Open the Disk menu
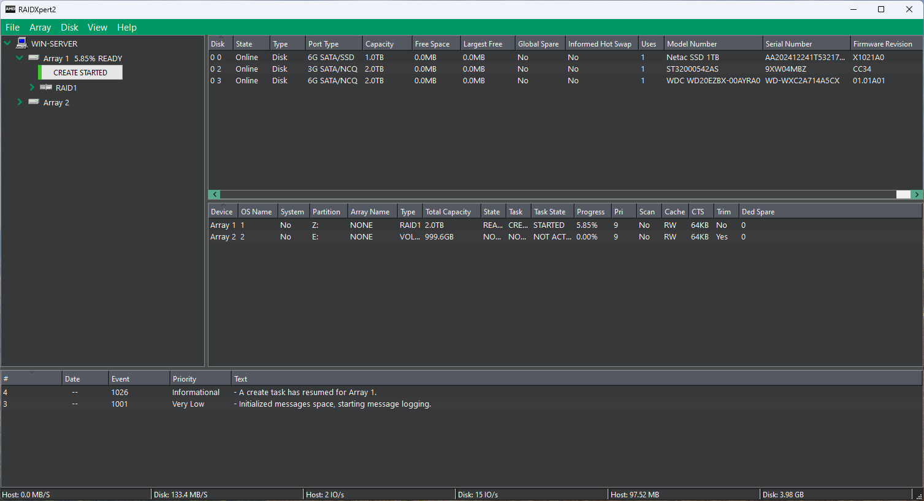The height and width of the screenshot is (501, 924). [x=69, y=28]
